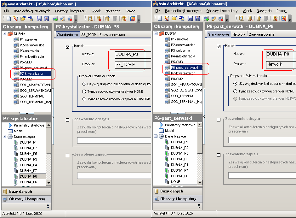296x218 pixels.
Task: Select 'Tymczasowo używaj drajwer NETWORK' radio, left window
Action: point(84,99)
